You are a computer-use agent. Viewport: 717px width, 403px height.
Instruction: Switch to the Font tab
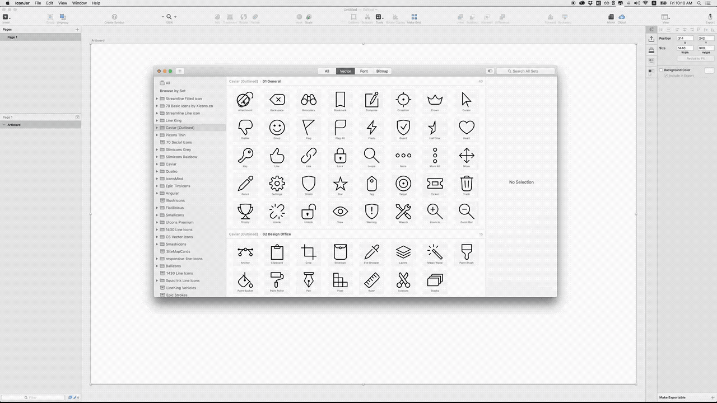(364, 71)
